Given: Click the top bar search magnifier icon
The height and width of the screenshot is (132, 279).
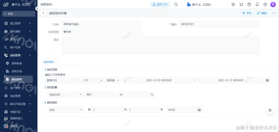Looking at the screenshot, I should tap(176, 4).
